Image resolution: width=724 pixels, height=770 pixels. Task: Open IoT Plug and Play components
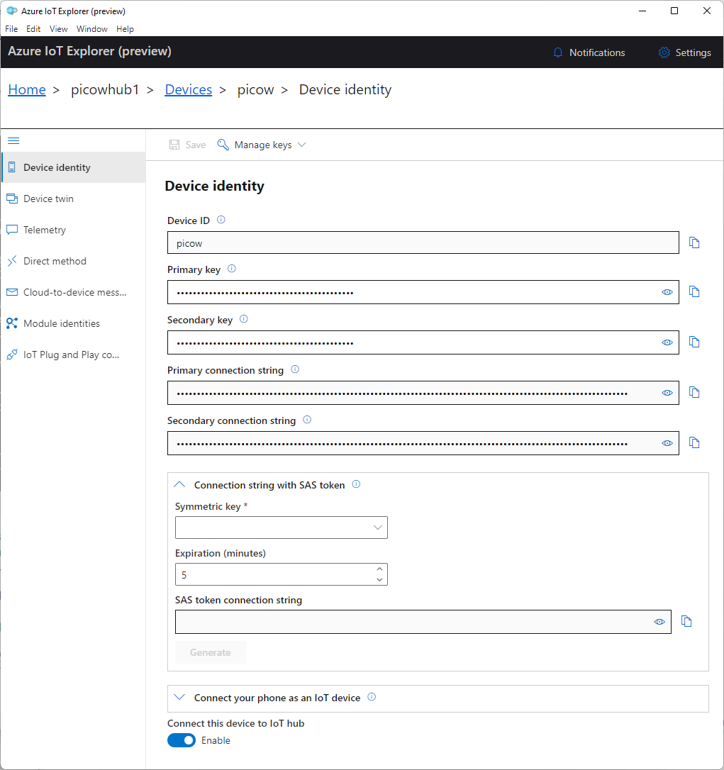point(74,355)
